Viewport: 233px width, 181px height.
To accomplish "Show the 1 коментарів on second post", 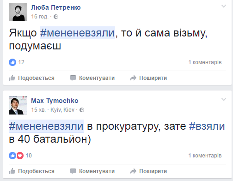I will (x=205, y=156).
